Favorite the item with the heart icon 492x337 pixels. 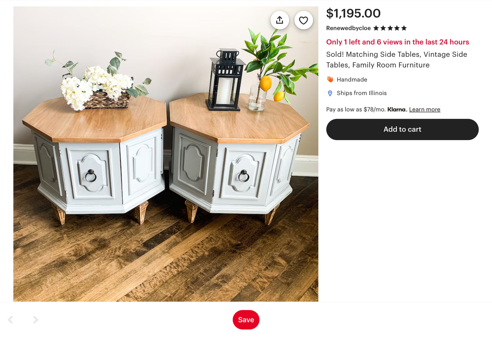coord(303,20)
